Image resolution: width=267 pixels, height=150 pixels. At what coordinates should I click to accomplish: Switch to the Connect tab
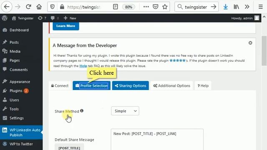click(60, 86)
